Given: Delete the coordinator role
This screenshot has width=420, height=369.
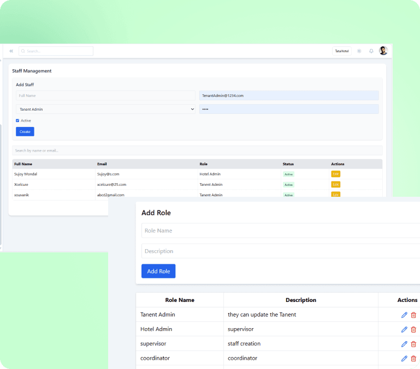Looking at the screenshot, I should click(x=413, y=358).
